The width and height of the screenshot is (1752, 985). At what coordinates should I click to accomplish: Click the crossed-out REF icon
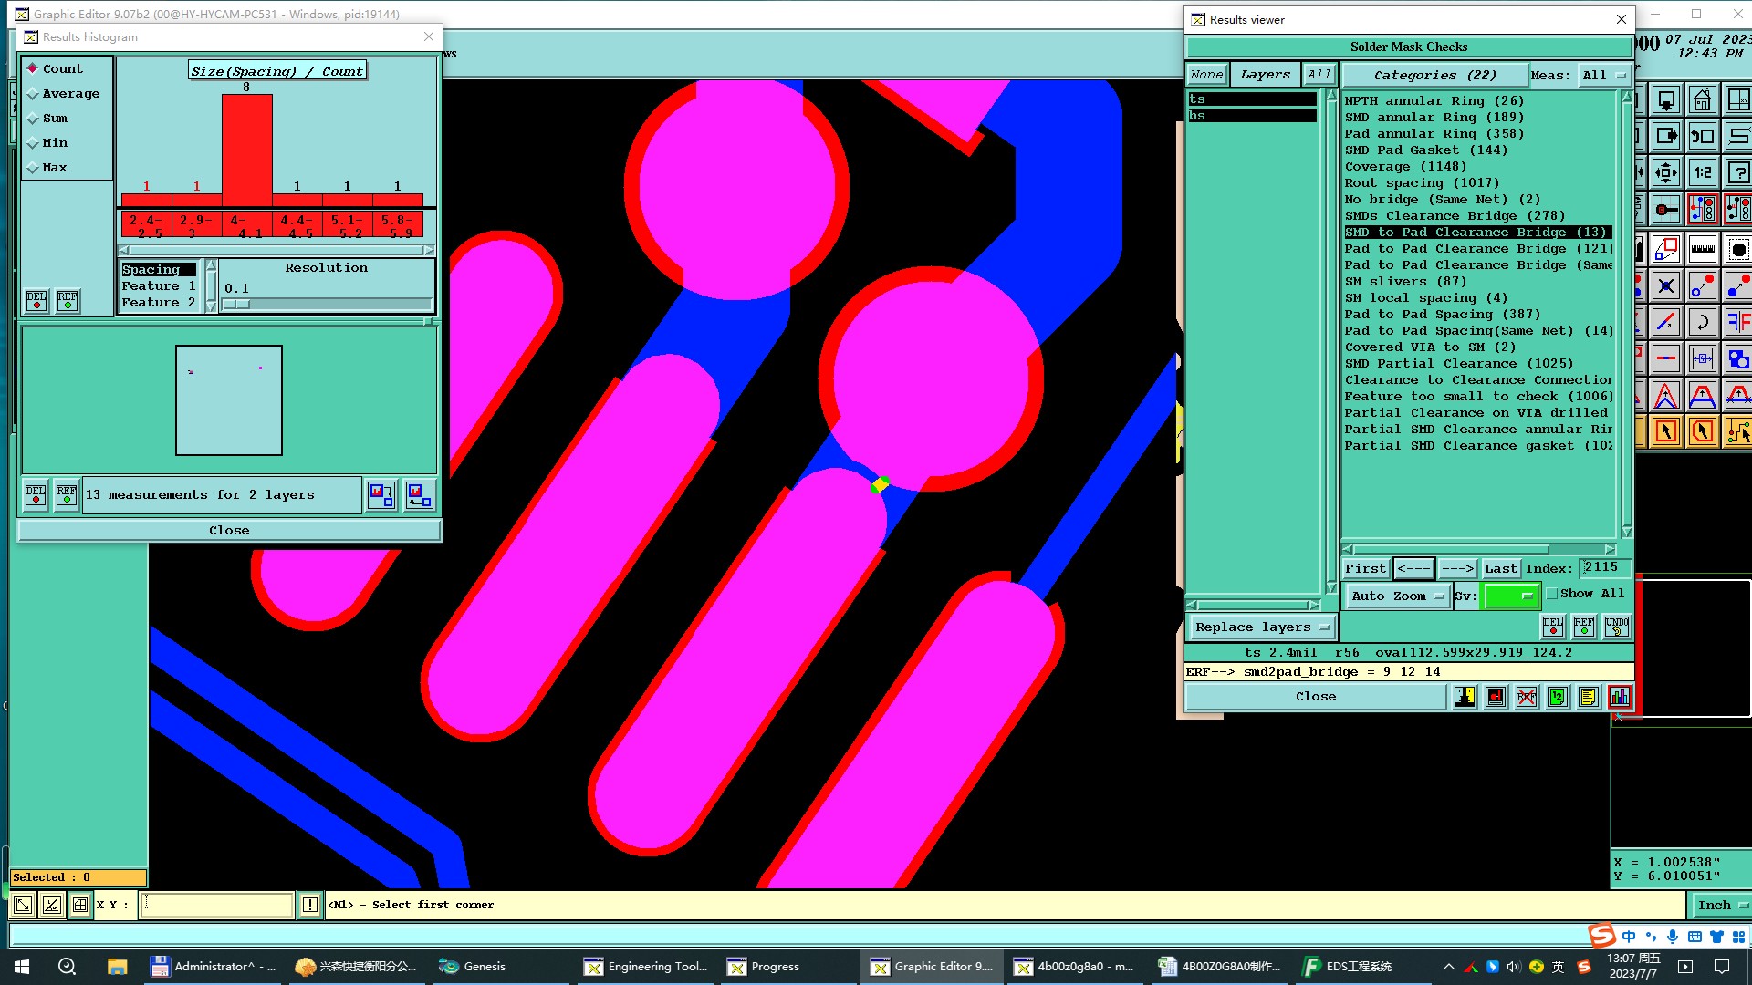pyautogui.click(x=1526, y=697)
